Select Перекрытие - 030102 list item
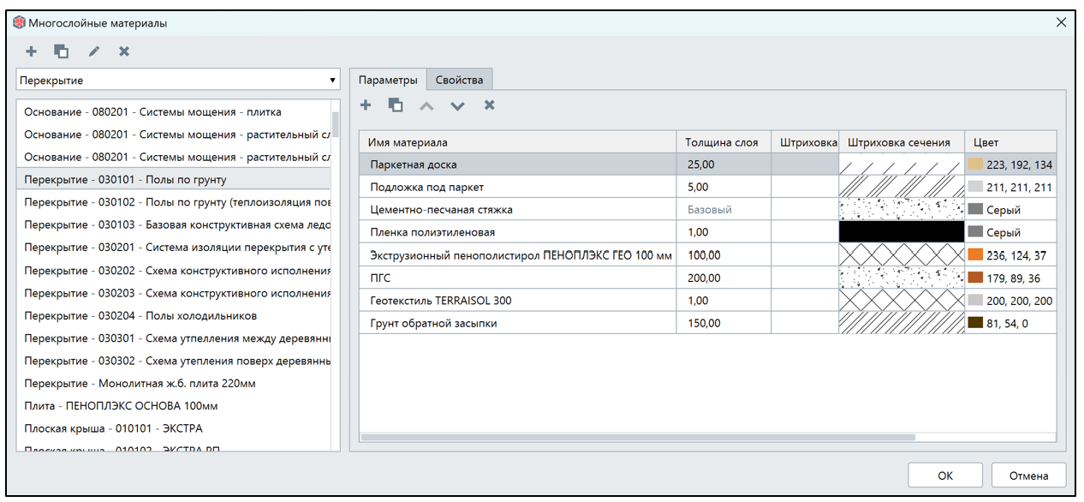The width and height of the screenshot is (1084, 502). tap(174, 202)
